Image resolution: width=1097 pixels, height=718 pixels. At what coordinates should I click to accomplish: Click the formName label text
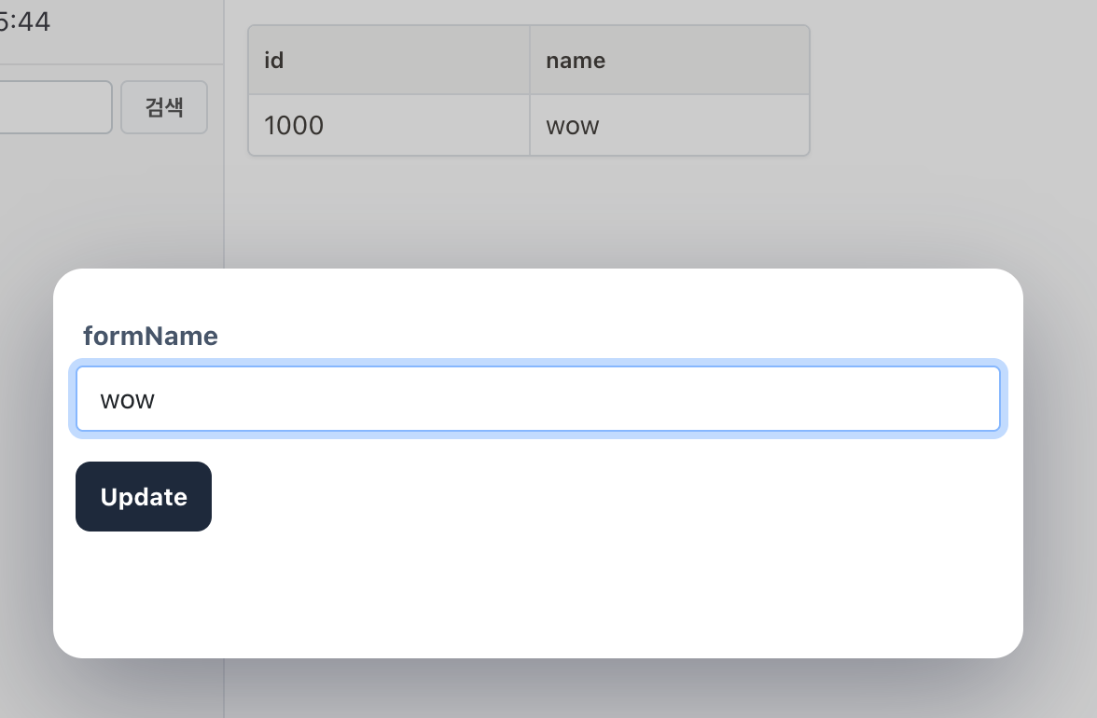pyautogui.click(x=150, y=336)
